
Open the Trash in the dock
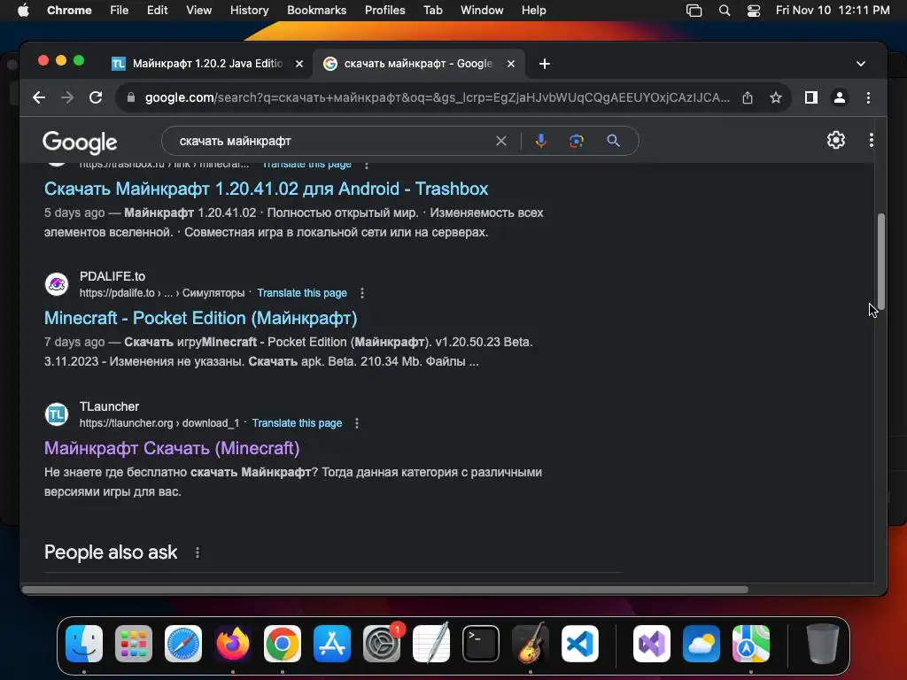coord(822,644)
